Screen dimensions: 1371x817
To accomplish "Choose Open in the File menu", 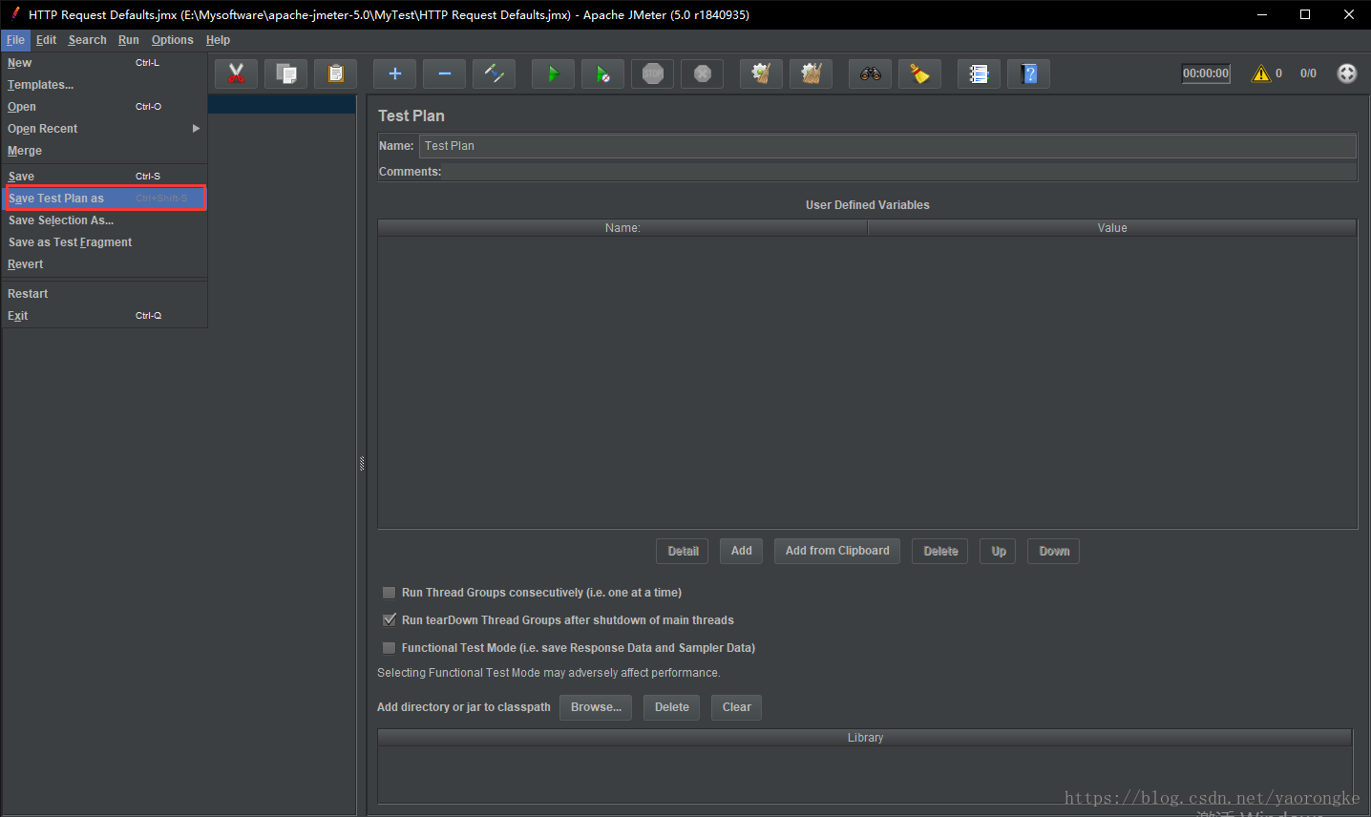I will pyautogui.click(x=105, y=107).
